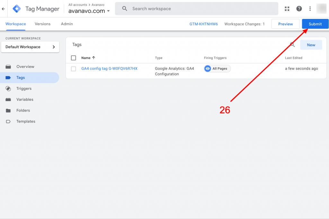Click the New tag button
The height and width of the screenshot is (219, 329).
(x=311, y=45)
